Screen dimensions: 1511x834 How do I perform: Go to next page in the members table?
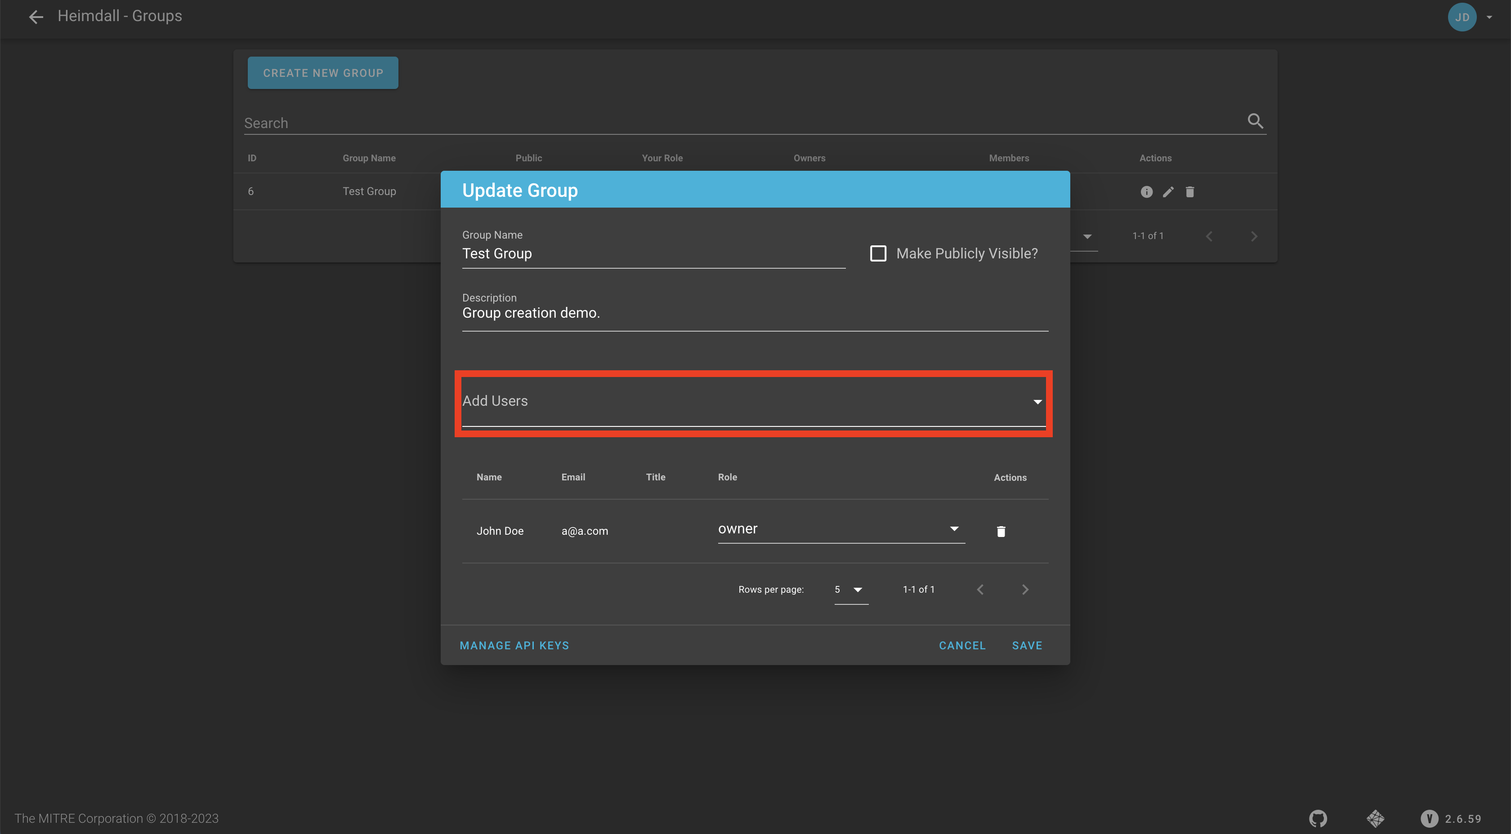(x=1025, y=590)
